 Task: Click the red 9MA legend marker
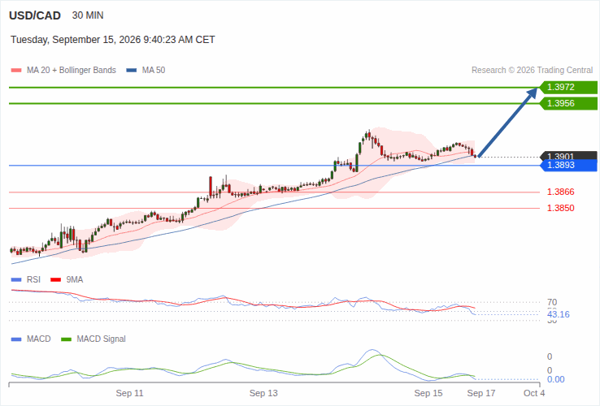coord(56,280)
